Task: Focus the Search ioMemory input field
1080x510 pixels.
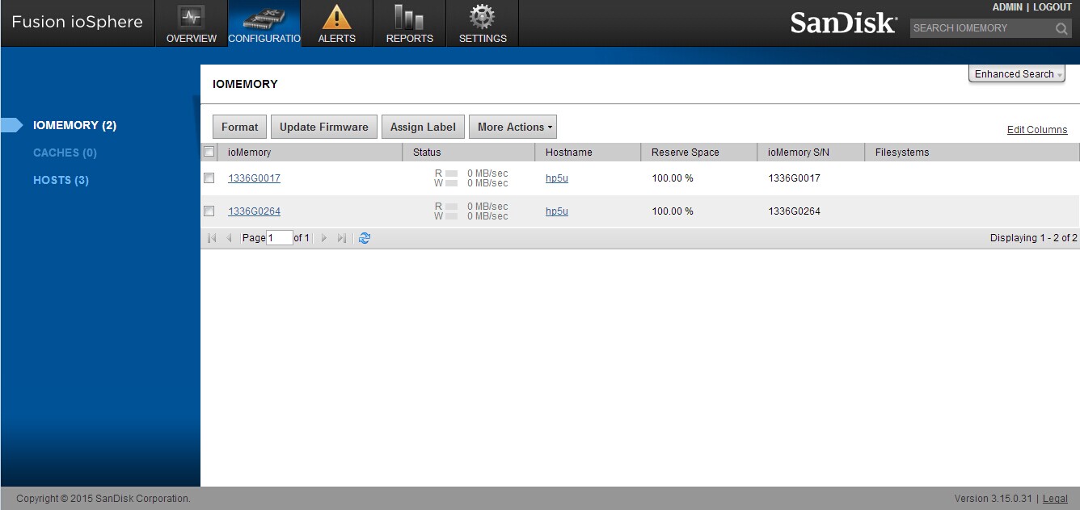Action: (x=981, y=28)
